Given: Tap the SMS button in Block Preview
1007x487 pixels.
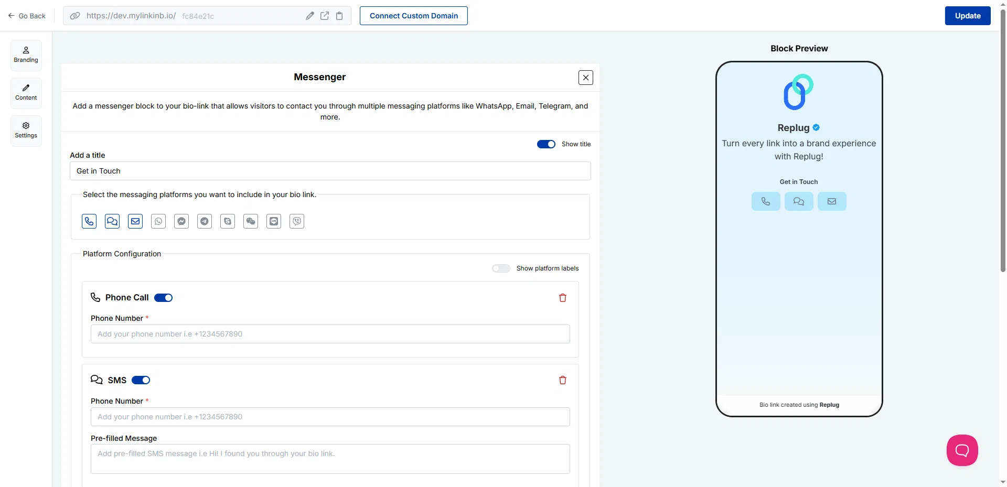Looking at the screenshot, I should coord(799,201).
